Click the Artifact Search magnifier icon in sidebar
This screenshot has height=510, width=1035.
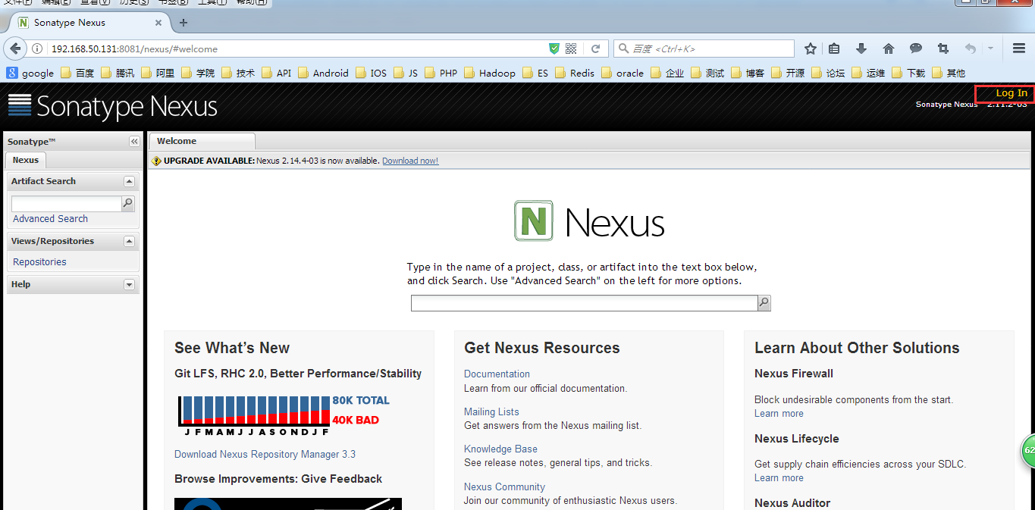tap(128, 203)
